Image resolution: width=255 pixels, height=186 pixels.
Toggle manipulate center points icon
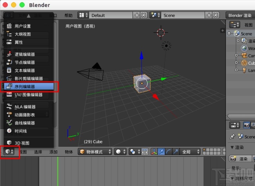(145, 152)
